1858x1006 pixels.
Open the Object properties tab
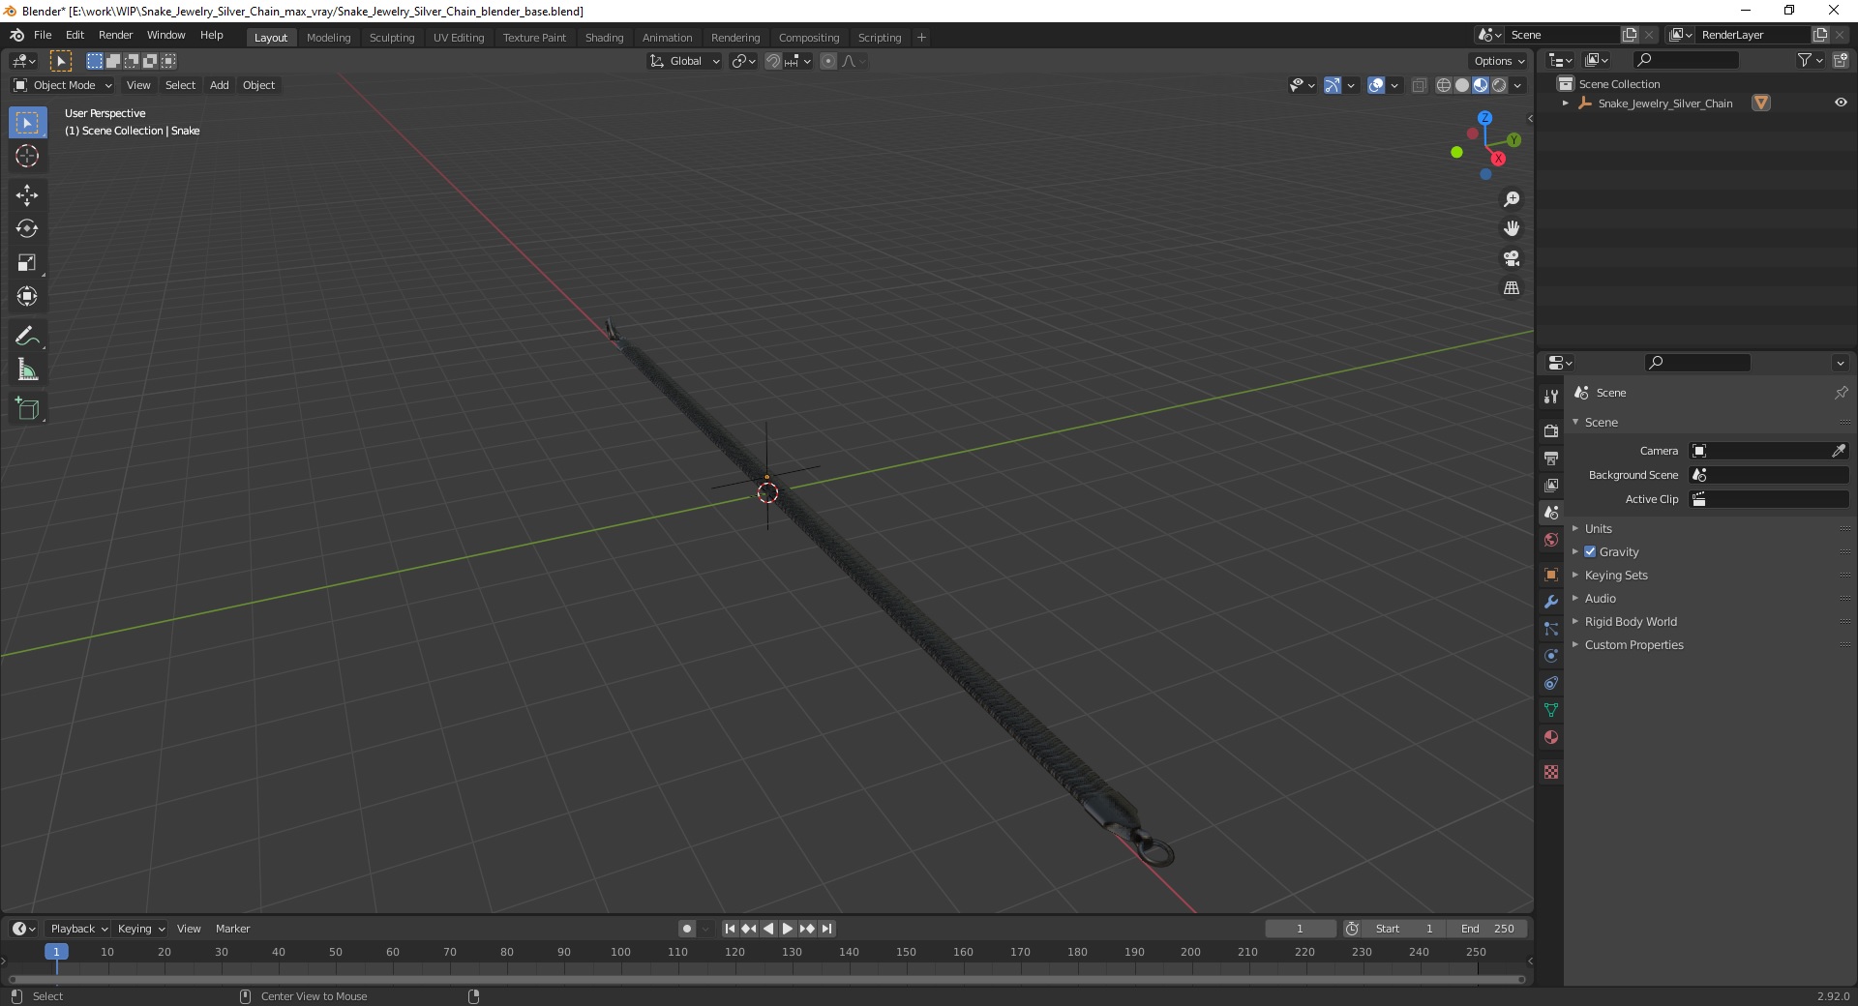click(x=1551, y=575)
